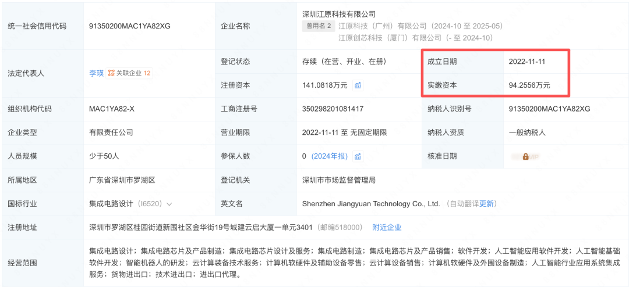The height and width of the screenshot is (287, 629).
Task: Click 更新 next to the automatic translation
Action: tap(486, 204)
